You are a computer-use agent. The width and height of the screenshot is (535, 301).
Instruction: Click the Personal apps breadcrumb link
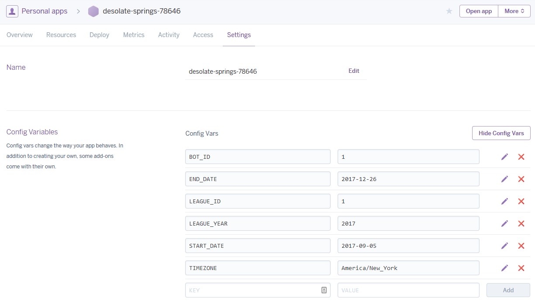45,11
